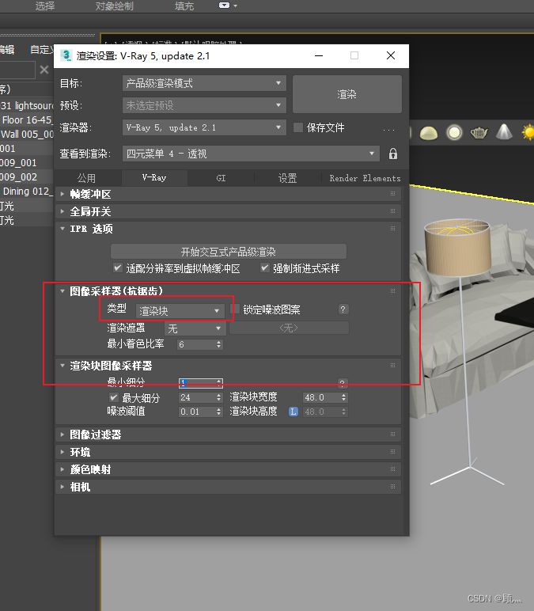Click the spinner arrows of noise threshold
The image size is (534, 611).
219,412
